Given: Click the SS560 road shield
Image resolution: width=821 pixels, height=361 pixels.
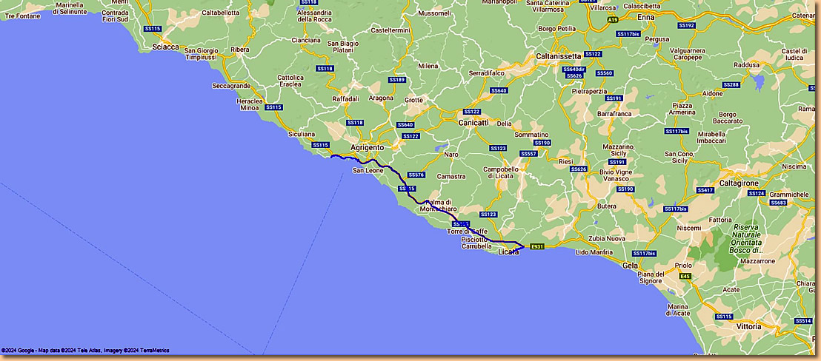Looking at the screenshot, I should point(604,73).
